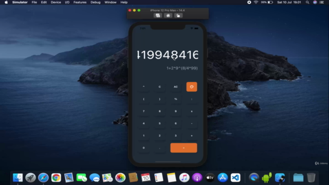Tap digit 2 on calculator keypad
Viewport: 329px width, 185px height.
coord(159,136)
